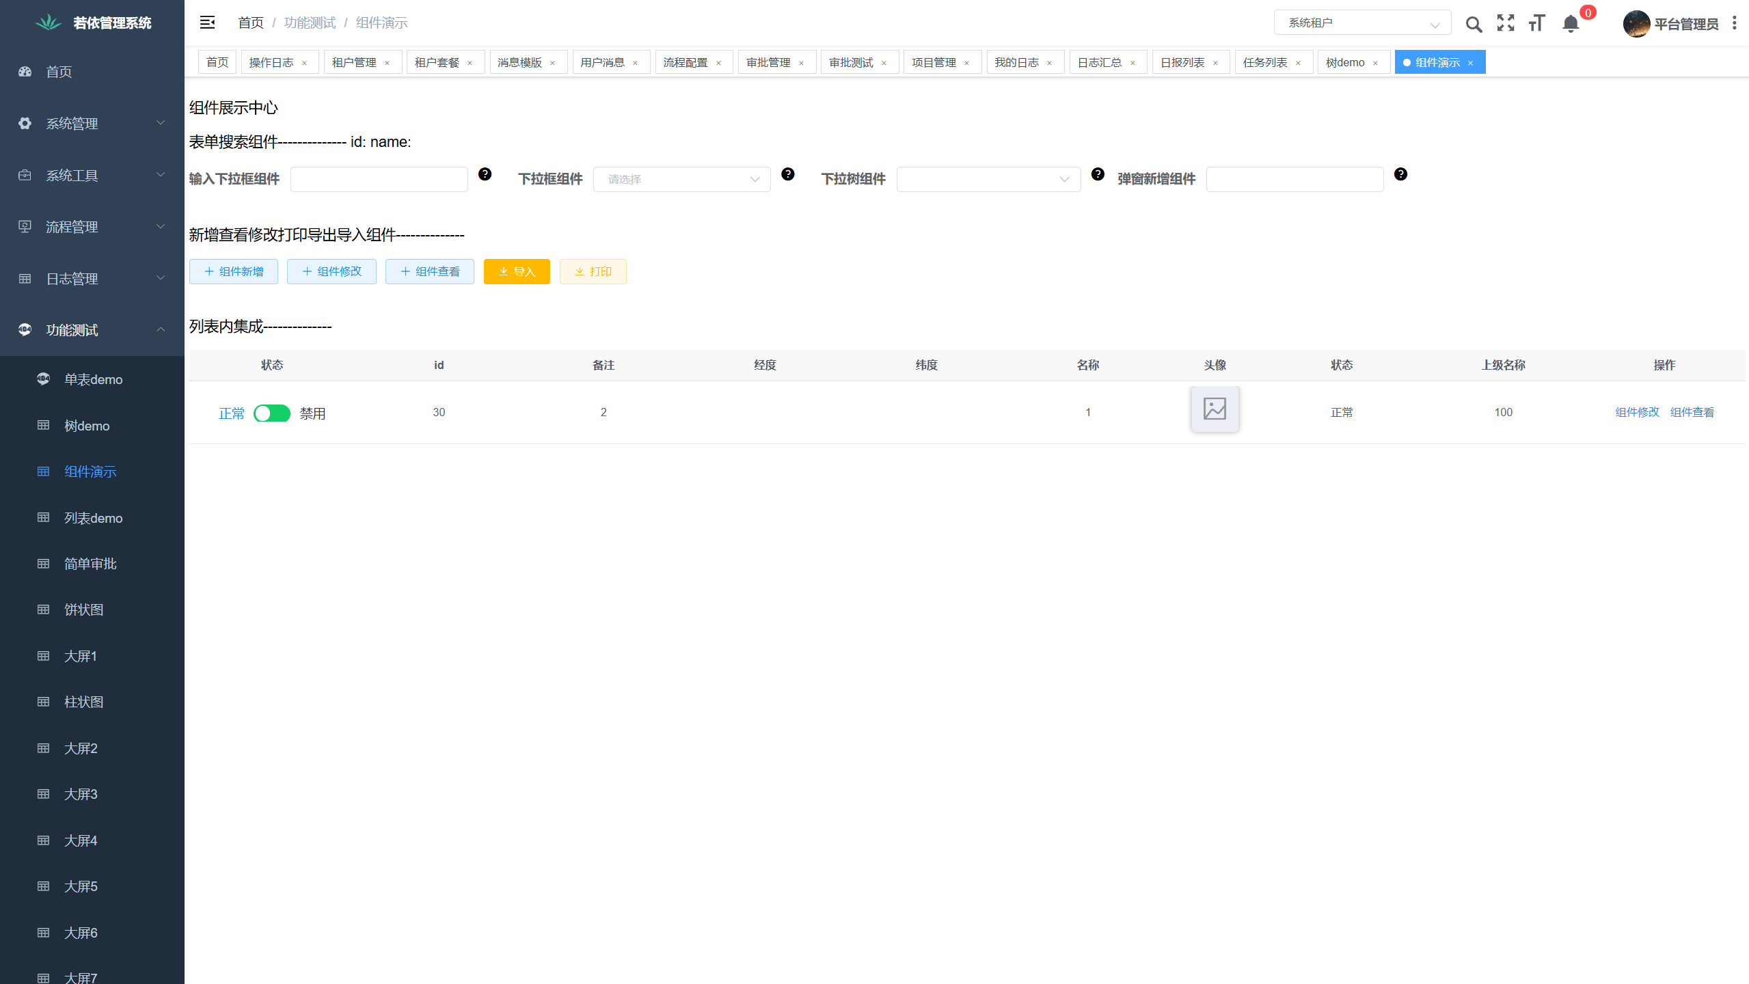1749x984 pixels.
Task: Open 饼状图 in the sidebar
Action: click(83, 610)
